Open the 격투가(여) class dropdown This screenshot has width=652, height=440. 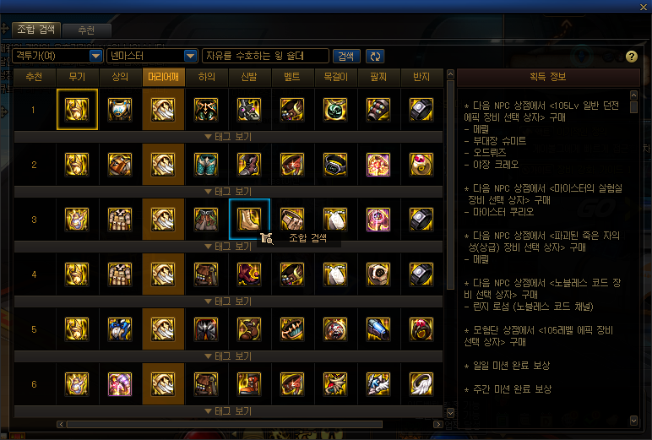57,56
